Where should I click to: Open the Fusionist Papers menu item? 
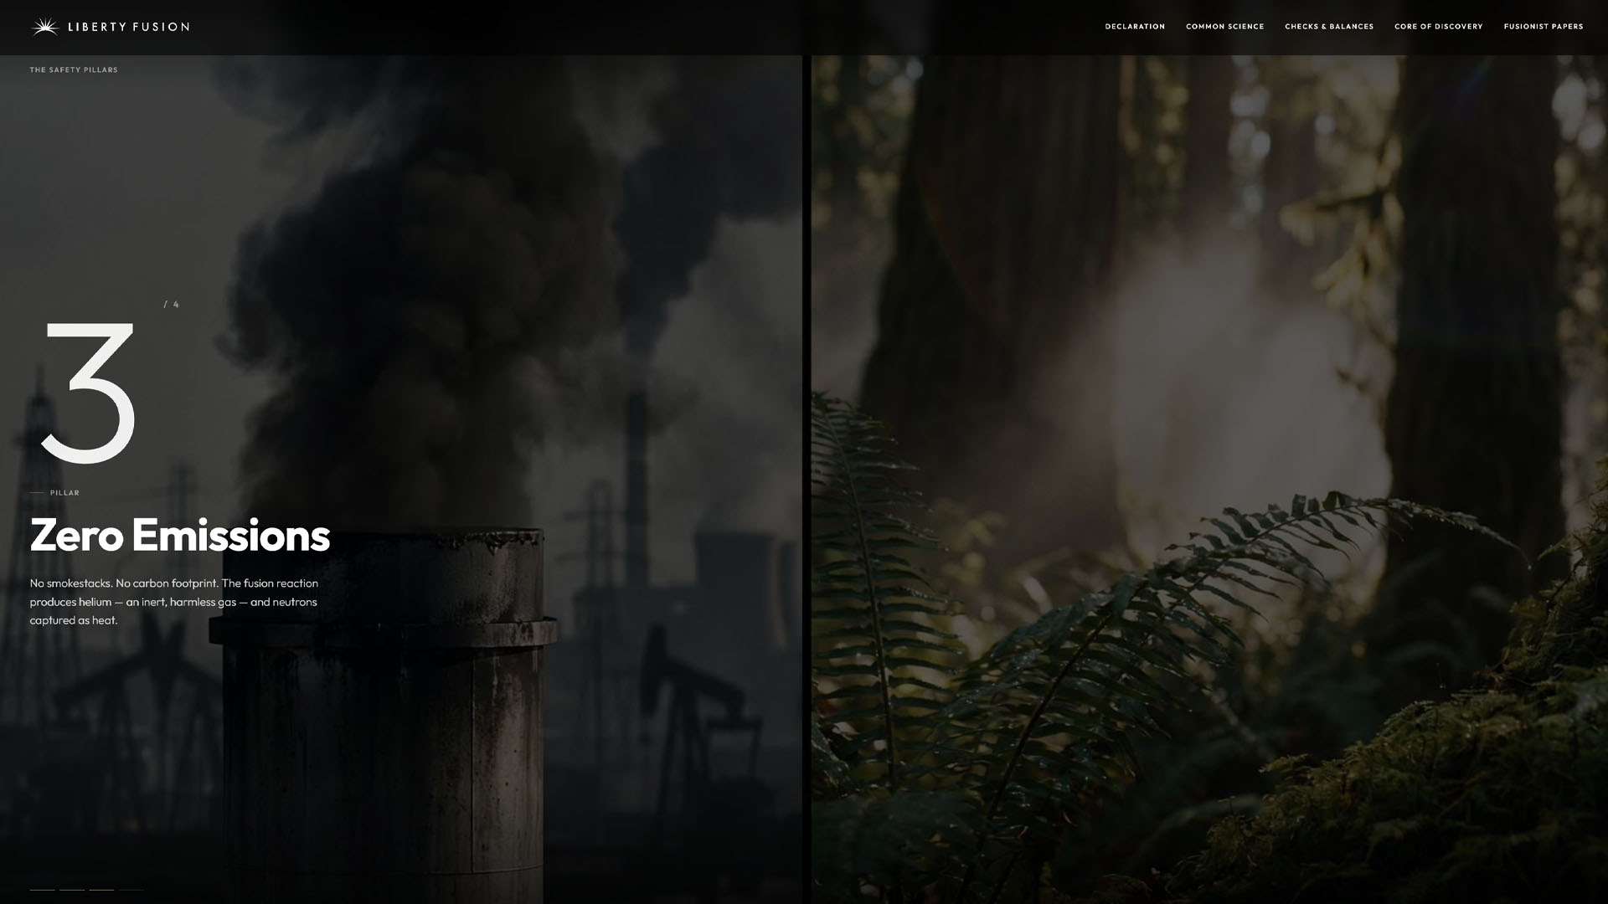pos(1544,27)
